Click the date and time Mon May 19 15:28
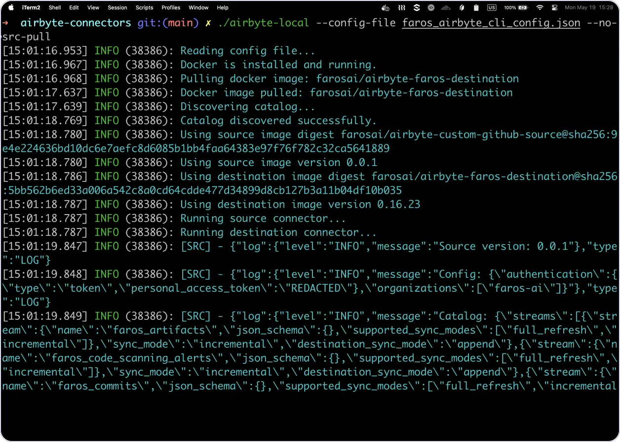The height and width of the screenshot is (442, 620). coord(589,7)
